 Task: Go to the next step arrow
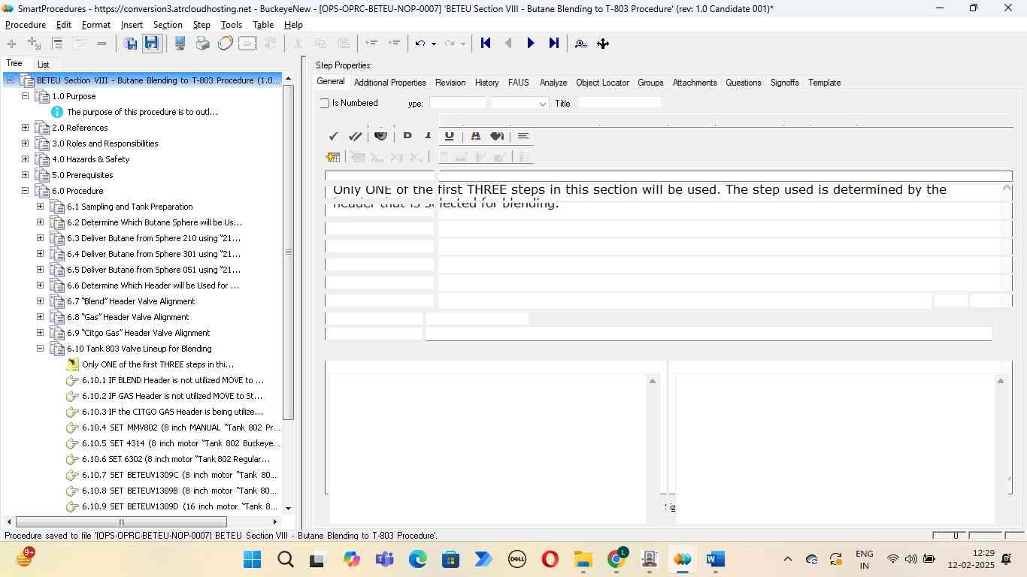(x=531, y=44)
